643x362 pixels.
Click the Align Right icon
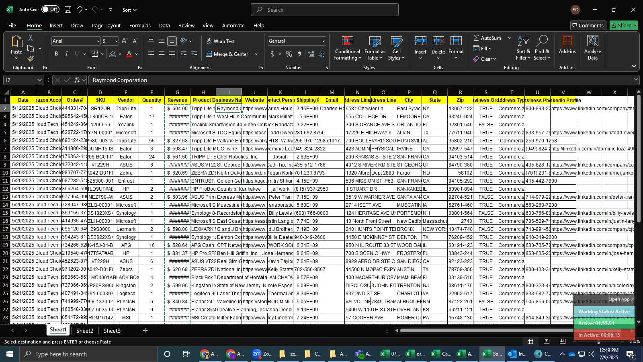(172, 54)
